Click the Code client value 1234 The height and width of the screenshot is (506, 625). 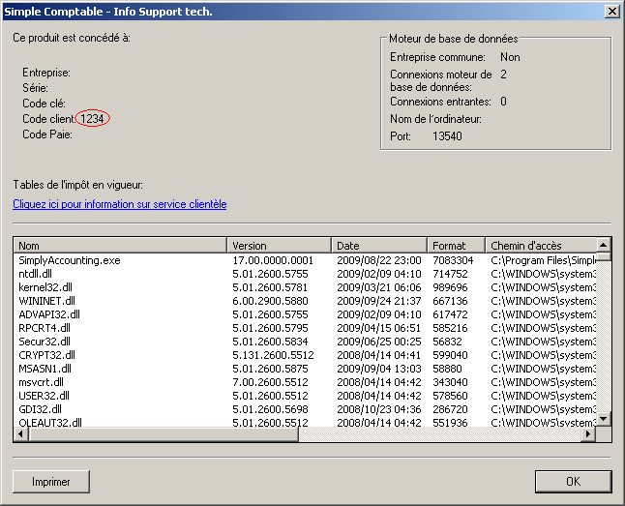tap(92, 118)
